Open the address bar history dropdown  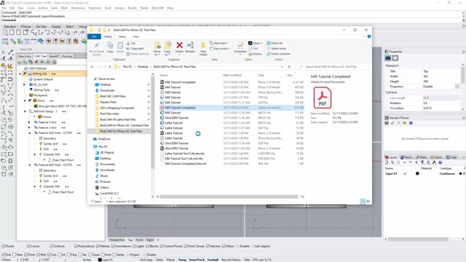click(x=282, y=67)
